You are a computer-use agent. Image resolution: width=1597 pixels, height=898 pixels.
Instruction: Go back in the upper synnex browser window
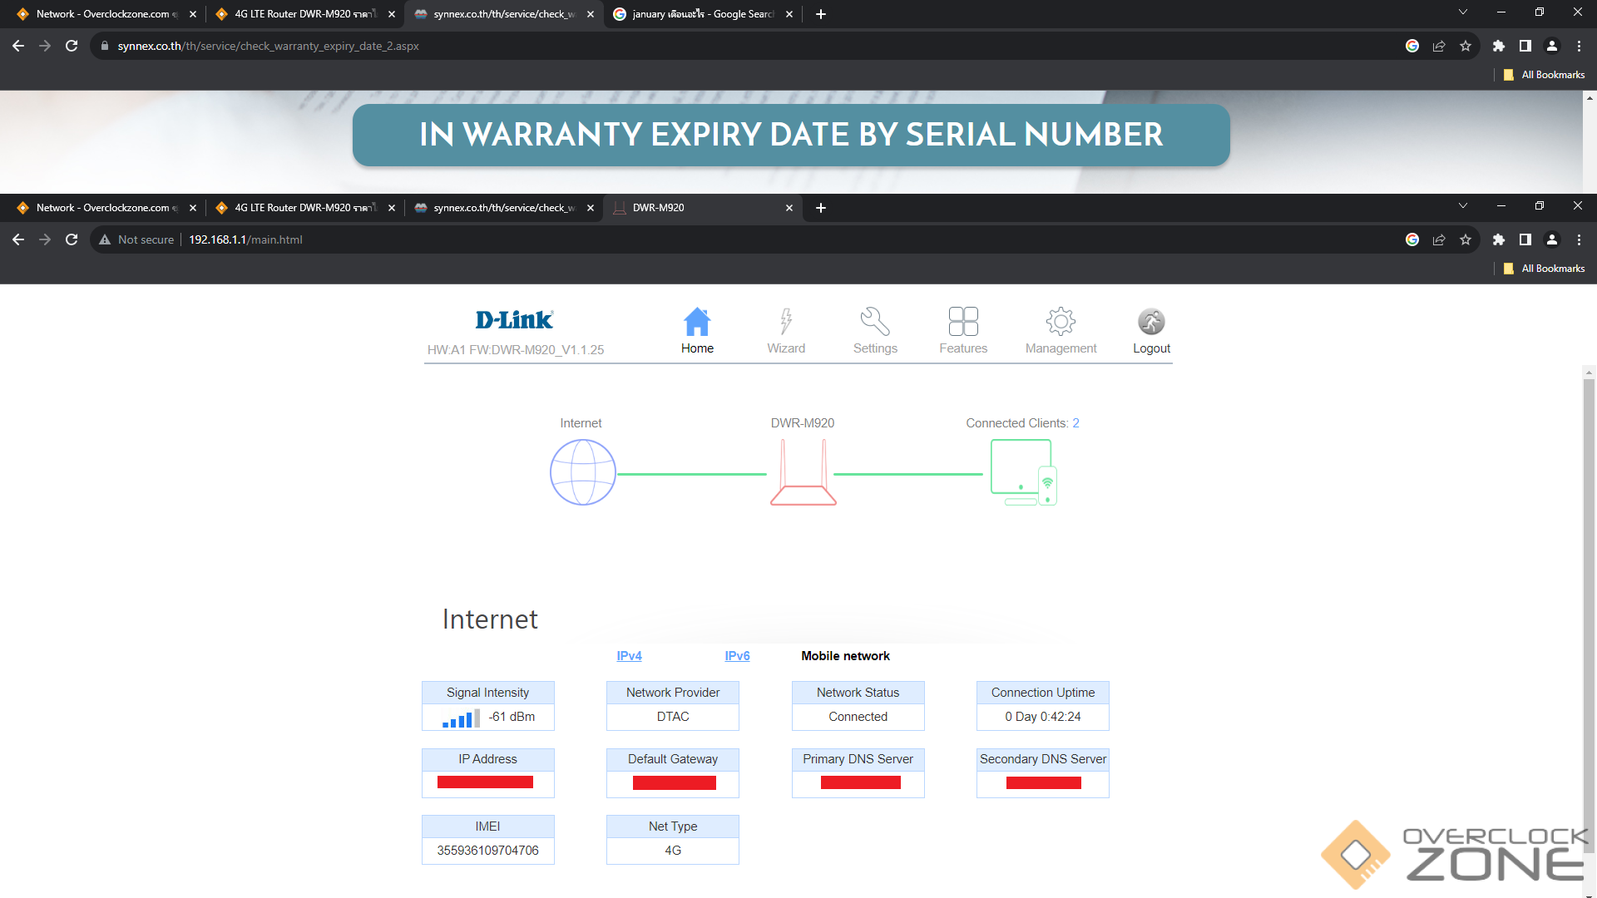click(x=18, y=46)
